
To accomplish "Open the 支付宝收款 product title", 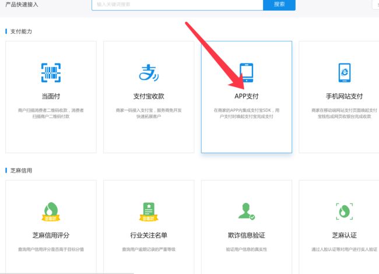I will pyautogui.click(x=149, y=96).
